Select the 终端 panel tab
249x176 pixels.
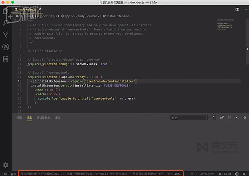coord(57,118)
